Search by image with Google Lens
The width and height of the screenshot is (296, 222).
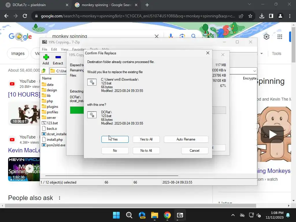point(182,36)
